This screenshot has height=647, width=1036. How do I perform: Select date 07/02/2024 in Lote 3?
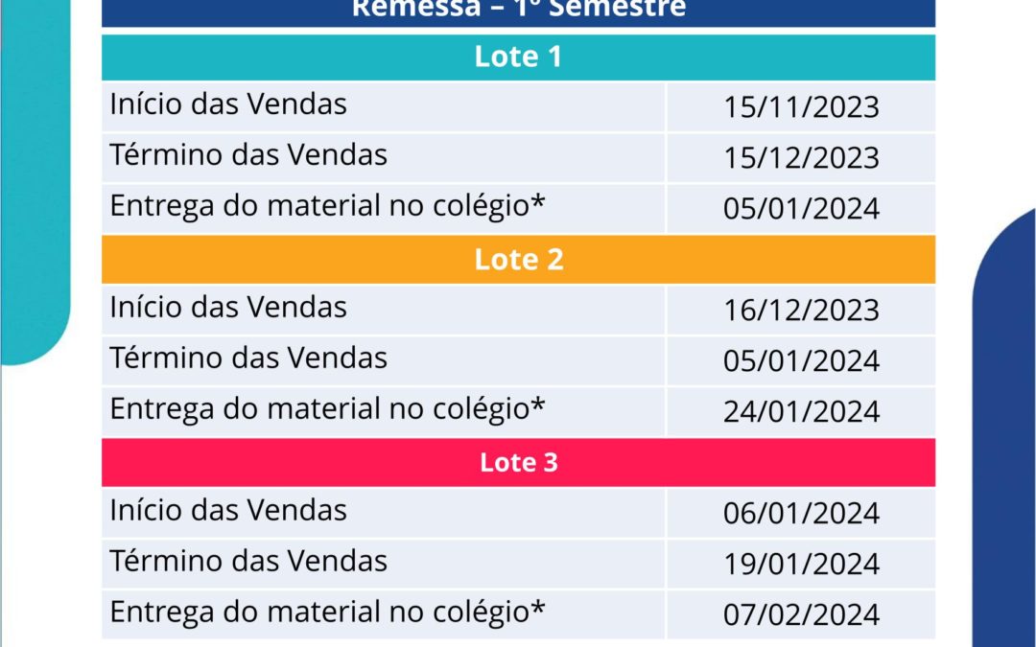801,614
